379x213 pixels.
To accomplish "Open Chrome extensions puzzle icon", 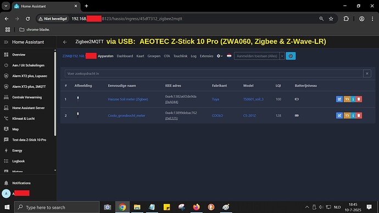I will coord(346,19).
